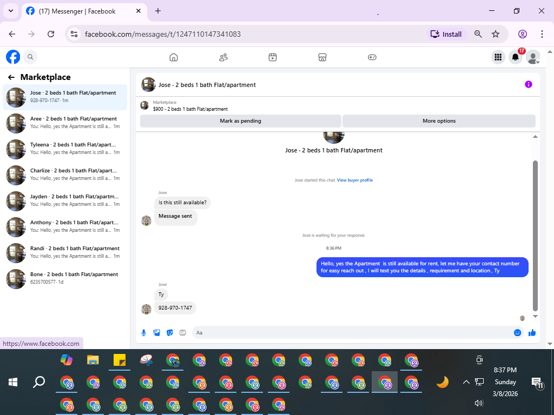Open the Friends icon in top navigation
The width and height of the screenshot is (554, 415).
[x=223, y=57]
